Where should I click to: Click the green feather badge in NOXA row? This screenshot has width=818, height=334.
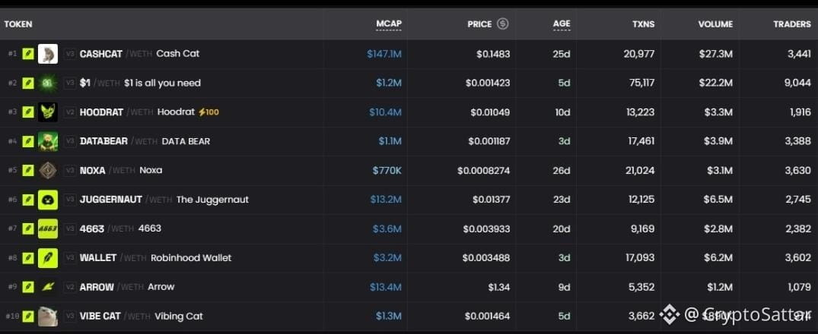[x=28, y=170]
